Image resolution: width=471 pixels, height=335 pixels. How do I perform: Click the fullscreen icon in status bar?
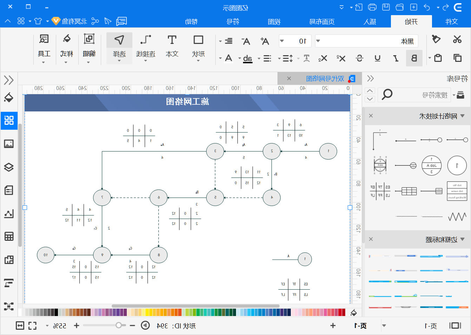click(32, 326)
